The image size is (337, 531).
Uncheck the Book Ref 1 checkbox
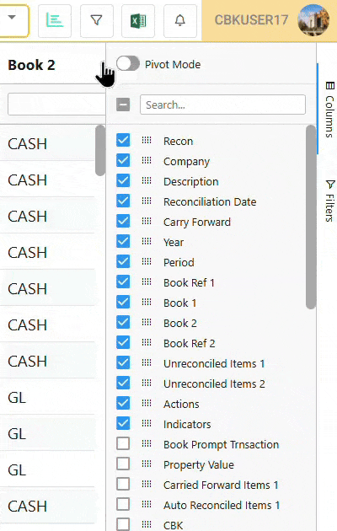[x=123, y=282]
